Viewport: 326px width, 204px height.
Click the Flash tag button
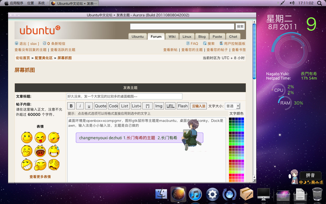(x=183, y=106)
